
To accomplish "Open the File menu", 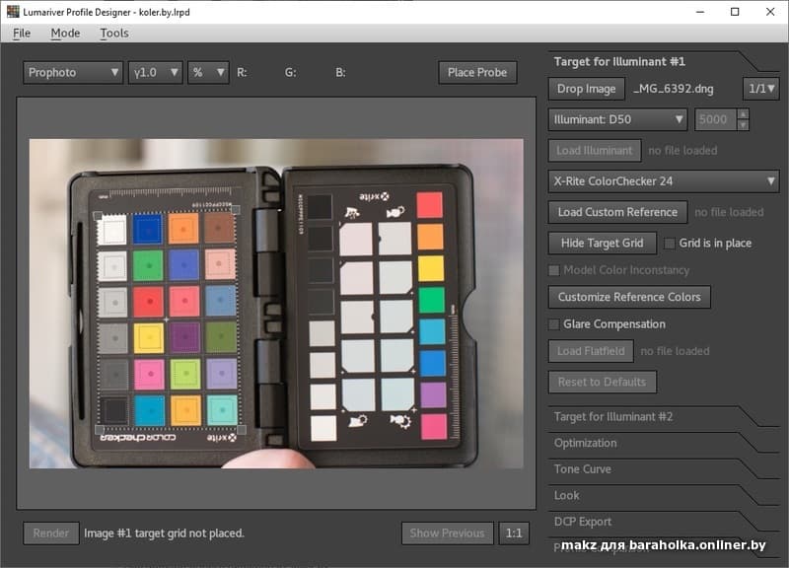I will click(22, 34).
